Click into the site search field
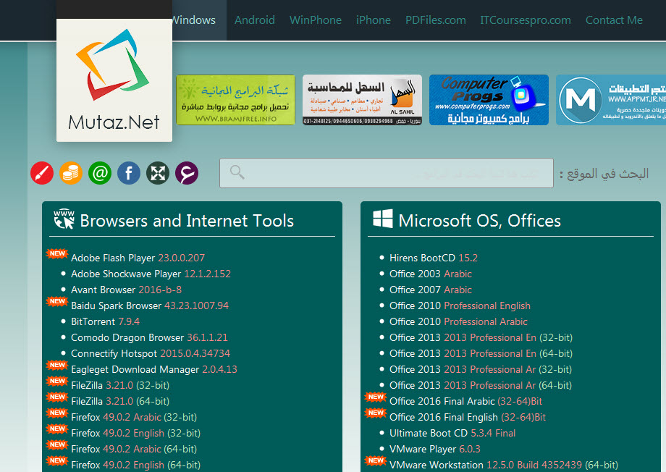Screen dimensions: 666x472 click(387, 173)
